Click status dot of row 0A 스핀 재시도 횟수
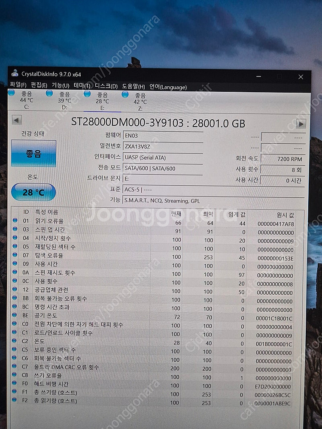The image size is (322, 429). (x=15, y=272)
